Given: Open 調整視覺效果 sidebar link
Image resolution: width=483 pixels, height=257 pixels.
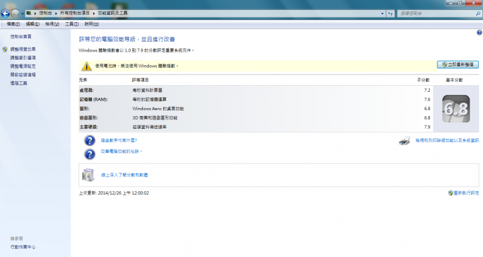Looking at the screenshot, I should [x=23, y=49].
